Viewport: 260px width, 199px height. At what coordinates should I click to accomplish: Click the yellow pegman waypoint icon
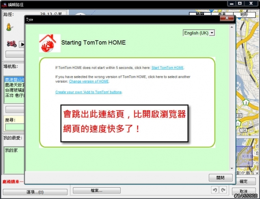tap(9, 27)
